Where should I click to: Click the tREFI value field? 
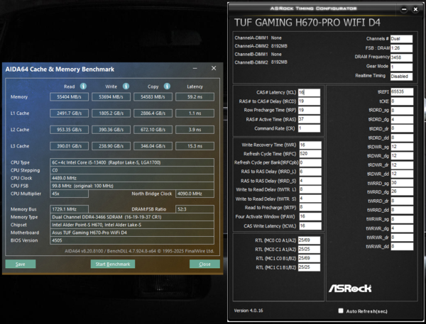point(402,92)
